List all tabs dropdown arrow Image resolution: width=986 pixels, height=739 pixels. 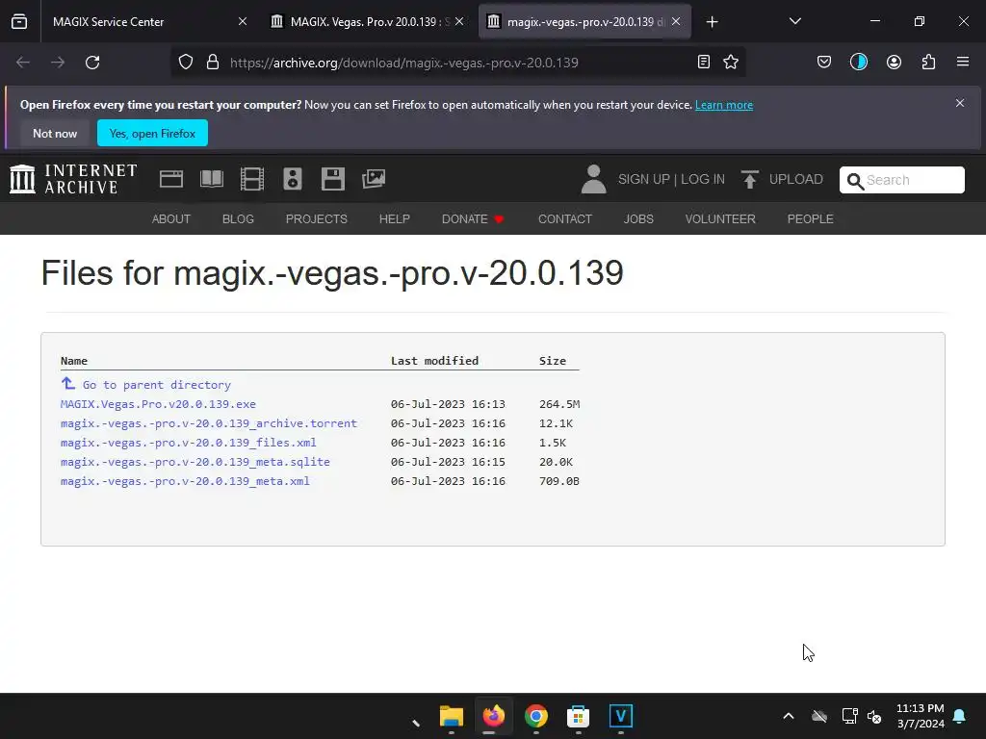point(794,21)
